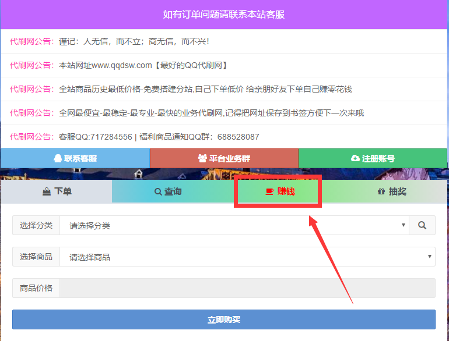Expand the 请选择分类 dropdown
This screenshot has height=341, width=449.
coord(233,225)
